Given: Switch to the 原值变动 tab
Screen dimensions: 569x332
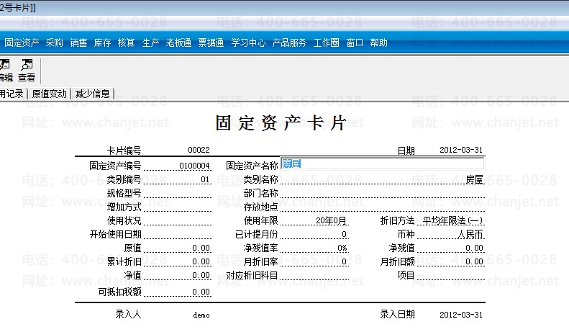Looking at the screenshot, I should pos(50,94).
